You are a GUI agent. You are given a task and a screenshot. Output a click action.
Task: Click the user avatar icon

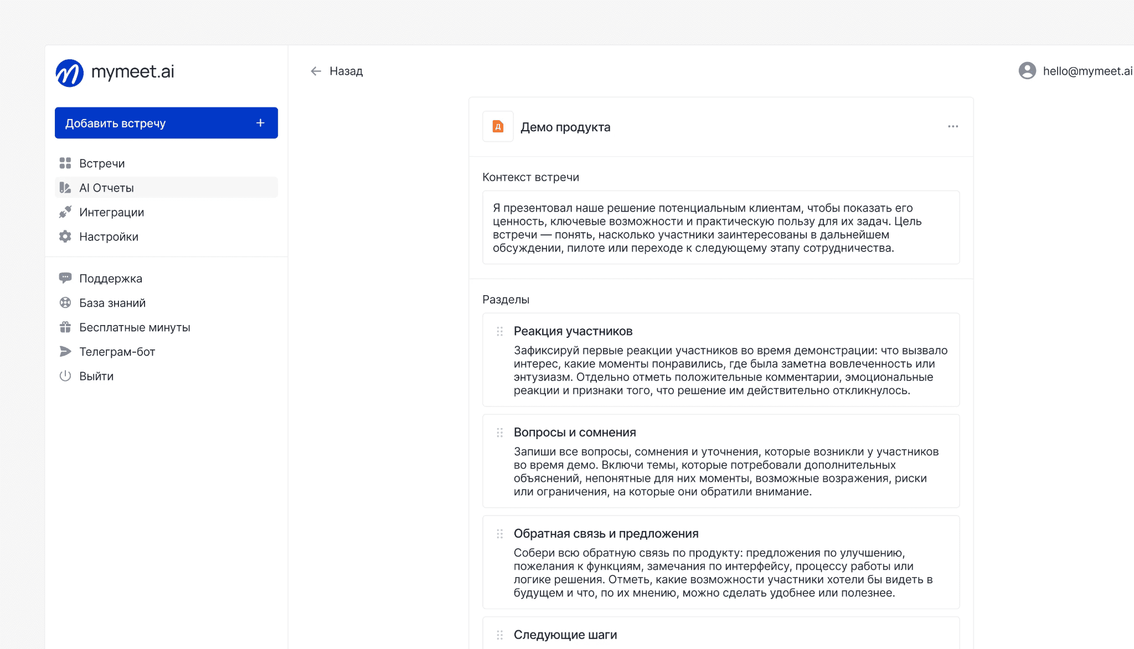tap(1027, 70)
